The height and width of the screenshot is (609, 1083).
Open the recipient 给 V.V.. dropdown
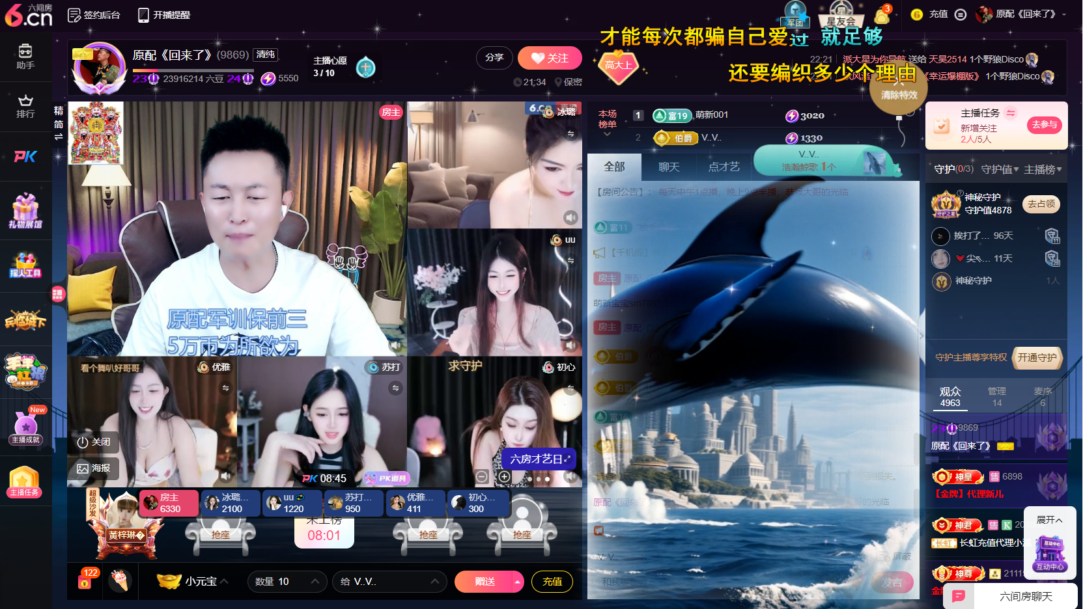[x=389, y=582]
